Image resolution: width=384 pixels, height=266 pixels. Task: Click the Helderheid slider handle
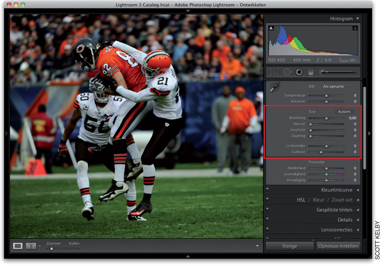pos(326,169)
